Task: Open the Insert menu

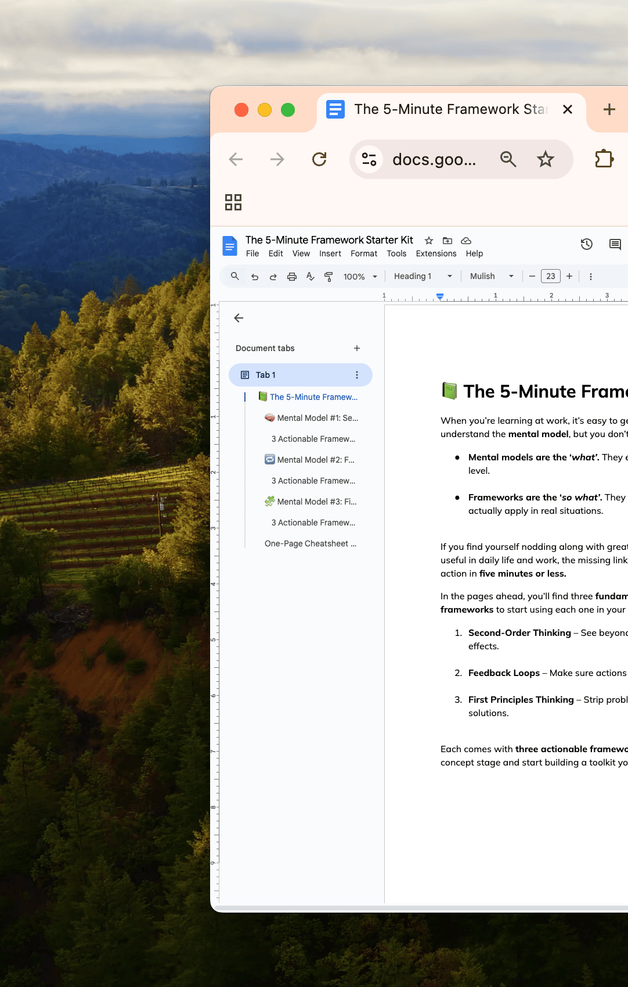Action: (330, 253)
